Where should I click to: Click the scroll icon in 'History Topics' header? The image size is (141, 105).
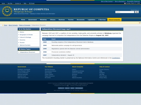click(x=20, y=49)
